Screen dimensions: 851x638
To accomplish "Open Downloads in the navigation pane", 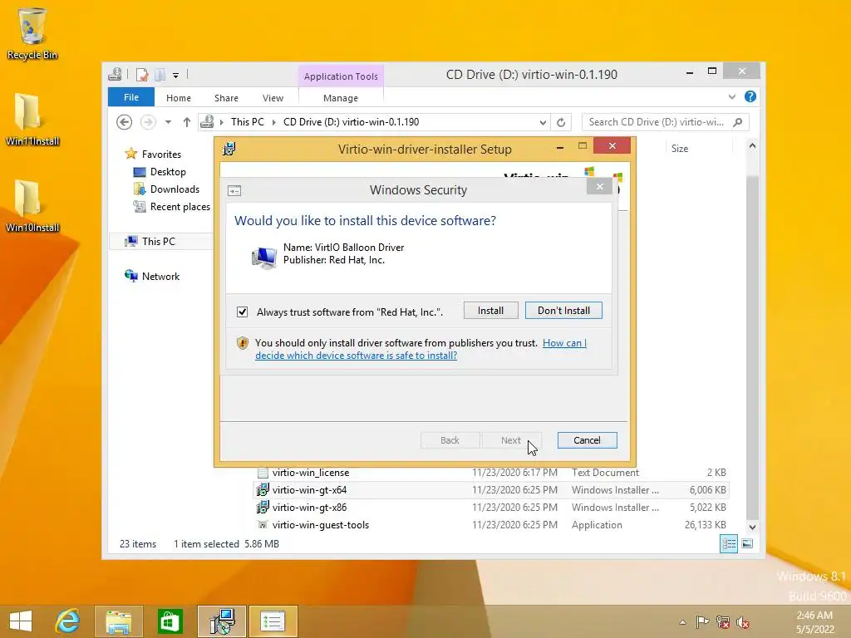I will click(x=175, y=189).
